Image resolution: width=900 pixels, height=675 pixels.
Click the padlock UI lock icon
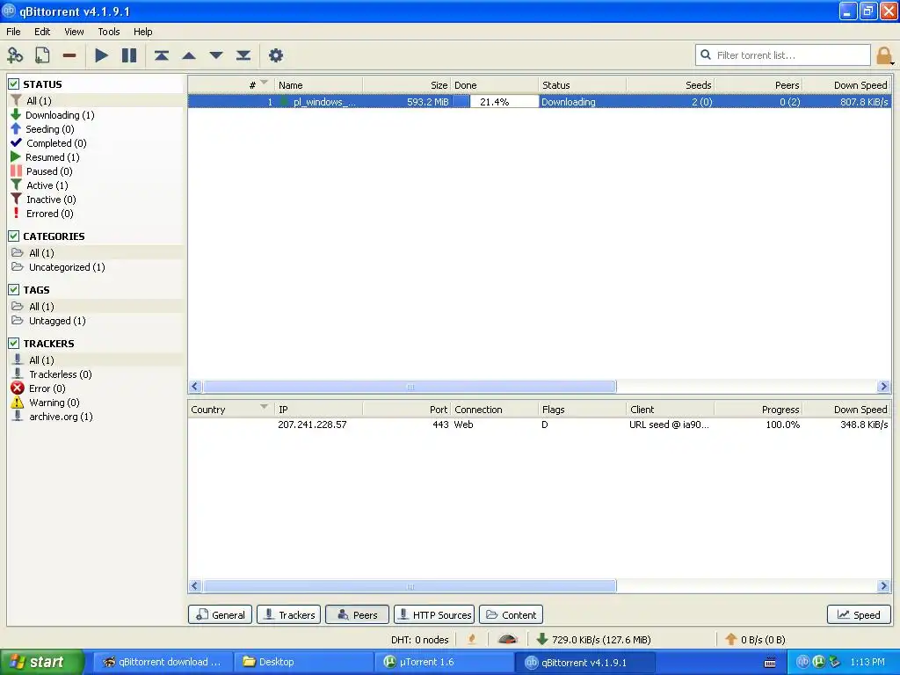click(884, 55)
